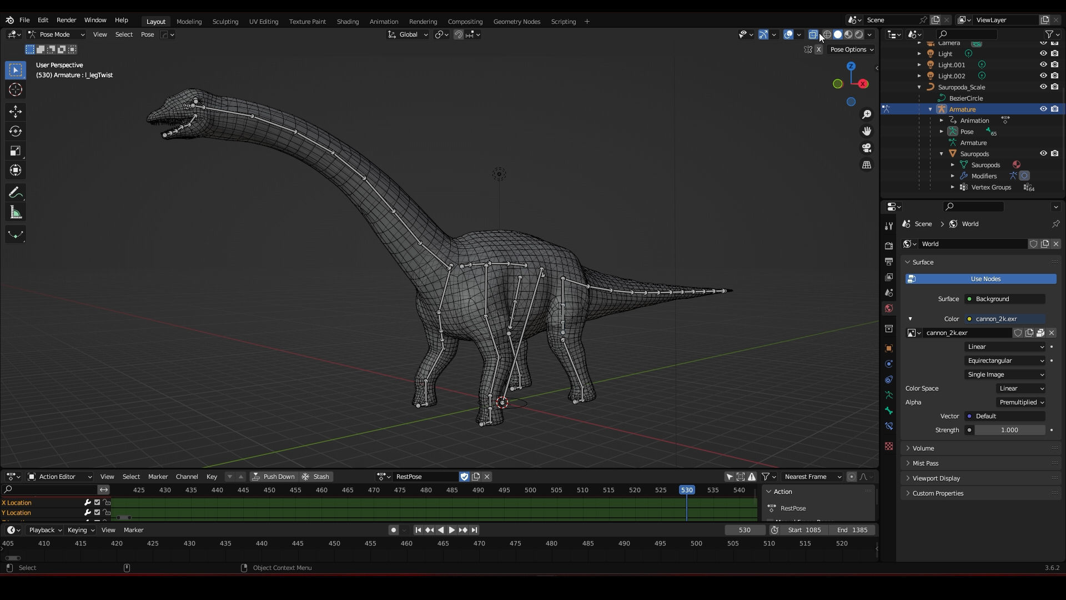Activate the Rotate tool

[x=16, y=131]
